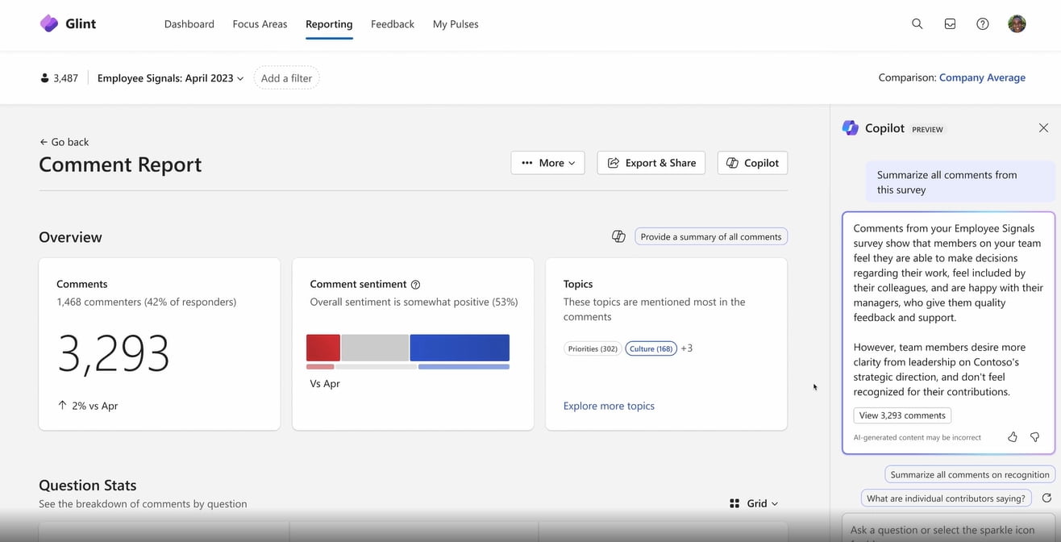1061x542 pixels.
Task: Click the help question mark icon
Action: pyautogui.click(x=982, y=24)
